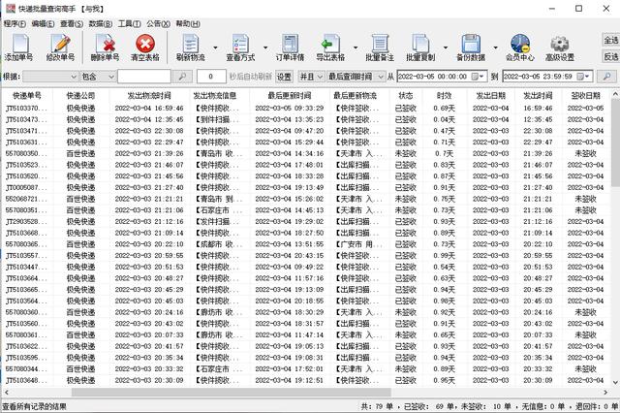Screen dimensions: 620x413
Task: Expand the 查看方式 dropdown arrow
Action: point(265,48)
